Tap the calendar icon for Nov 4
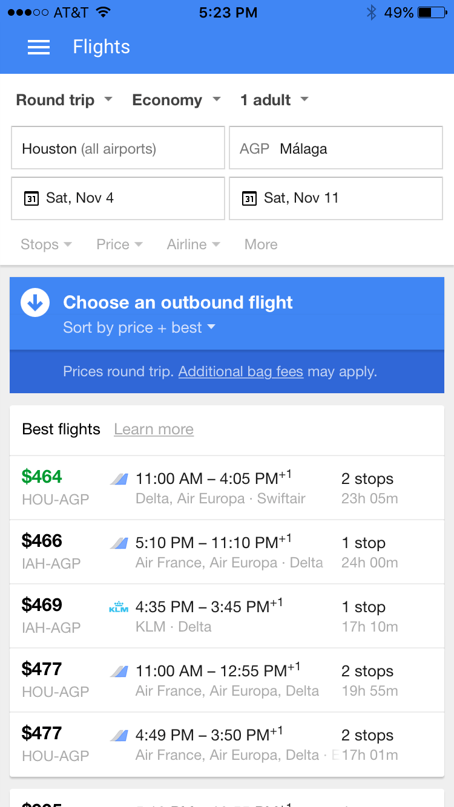The image size is (454, 807). coord(31,198)
